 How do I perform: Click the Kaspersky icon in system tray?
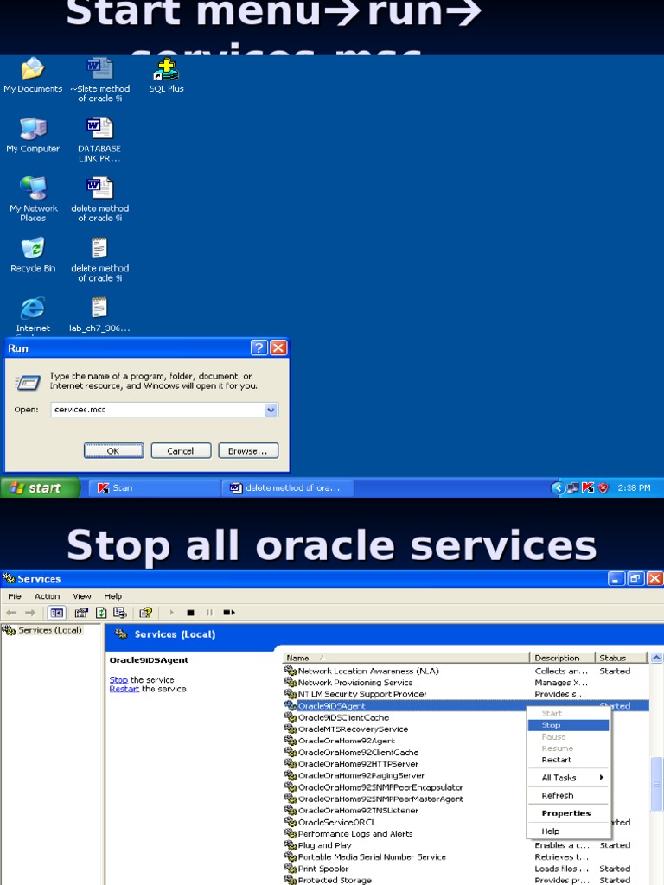click(588, 487)
